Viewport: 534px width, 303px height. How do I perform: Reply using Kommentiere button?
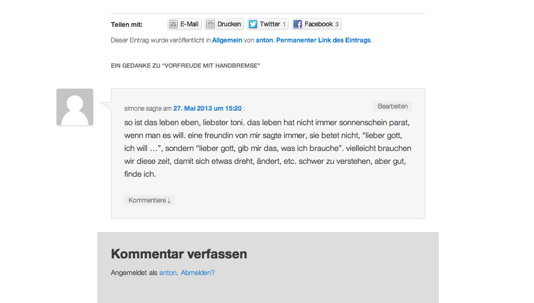[x=150, y=200]
